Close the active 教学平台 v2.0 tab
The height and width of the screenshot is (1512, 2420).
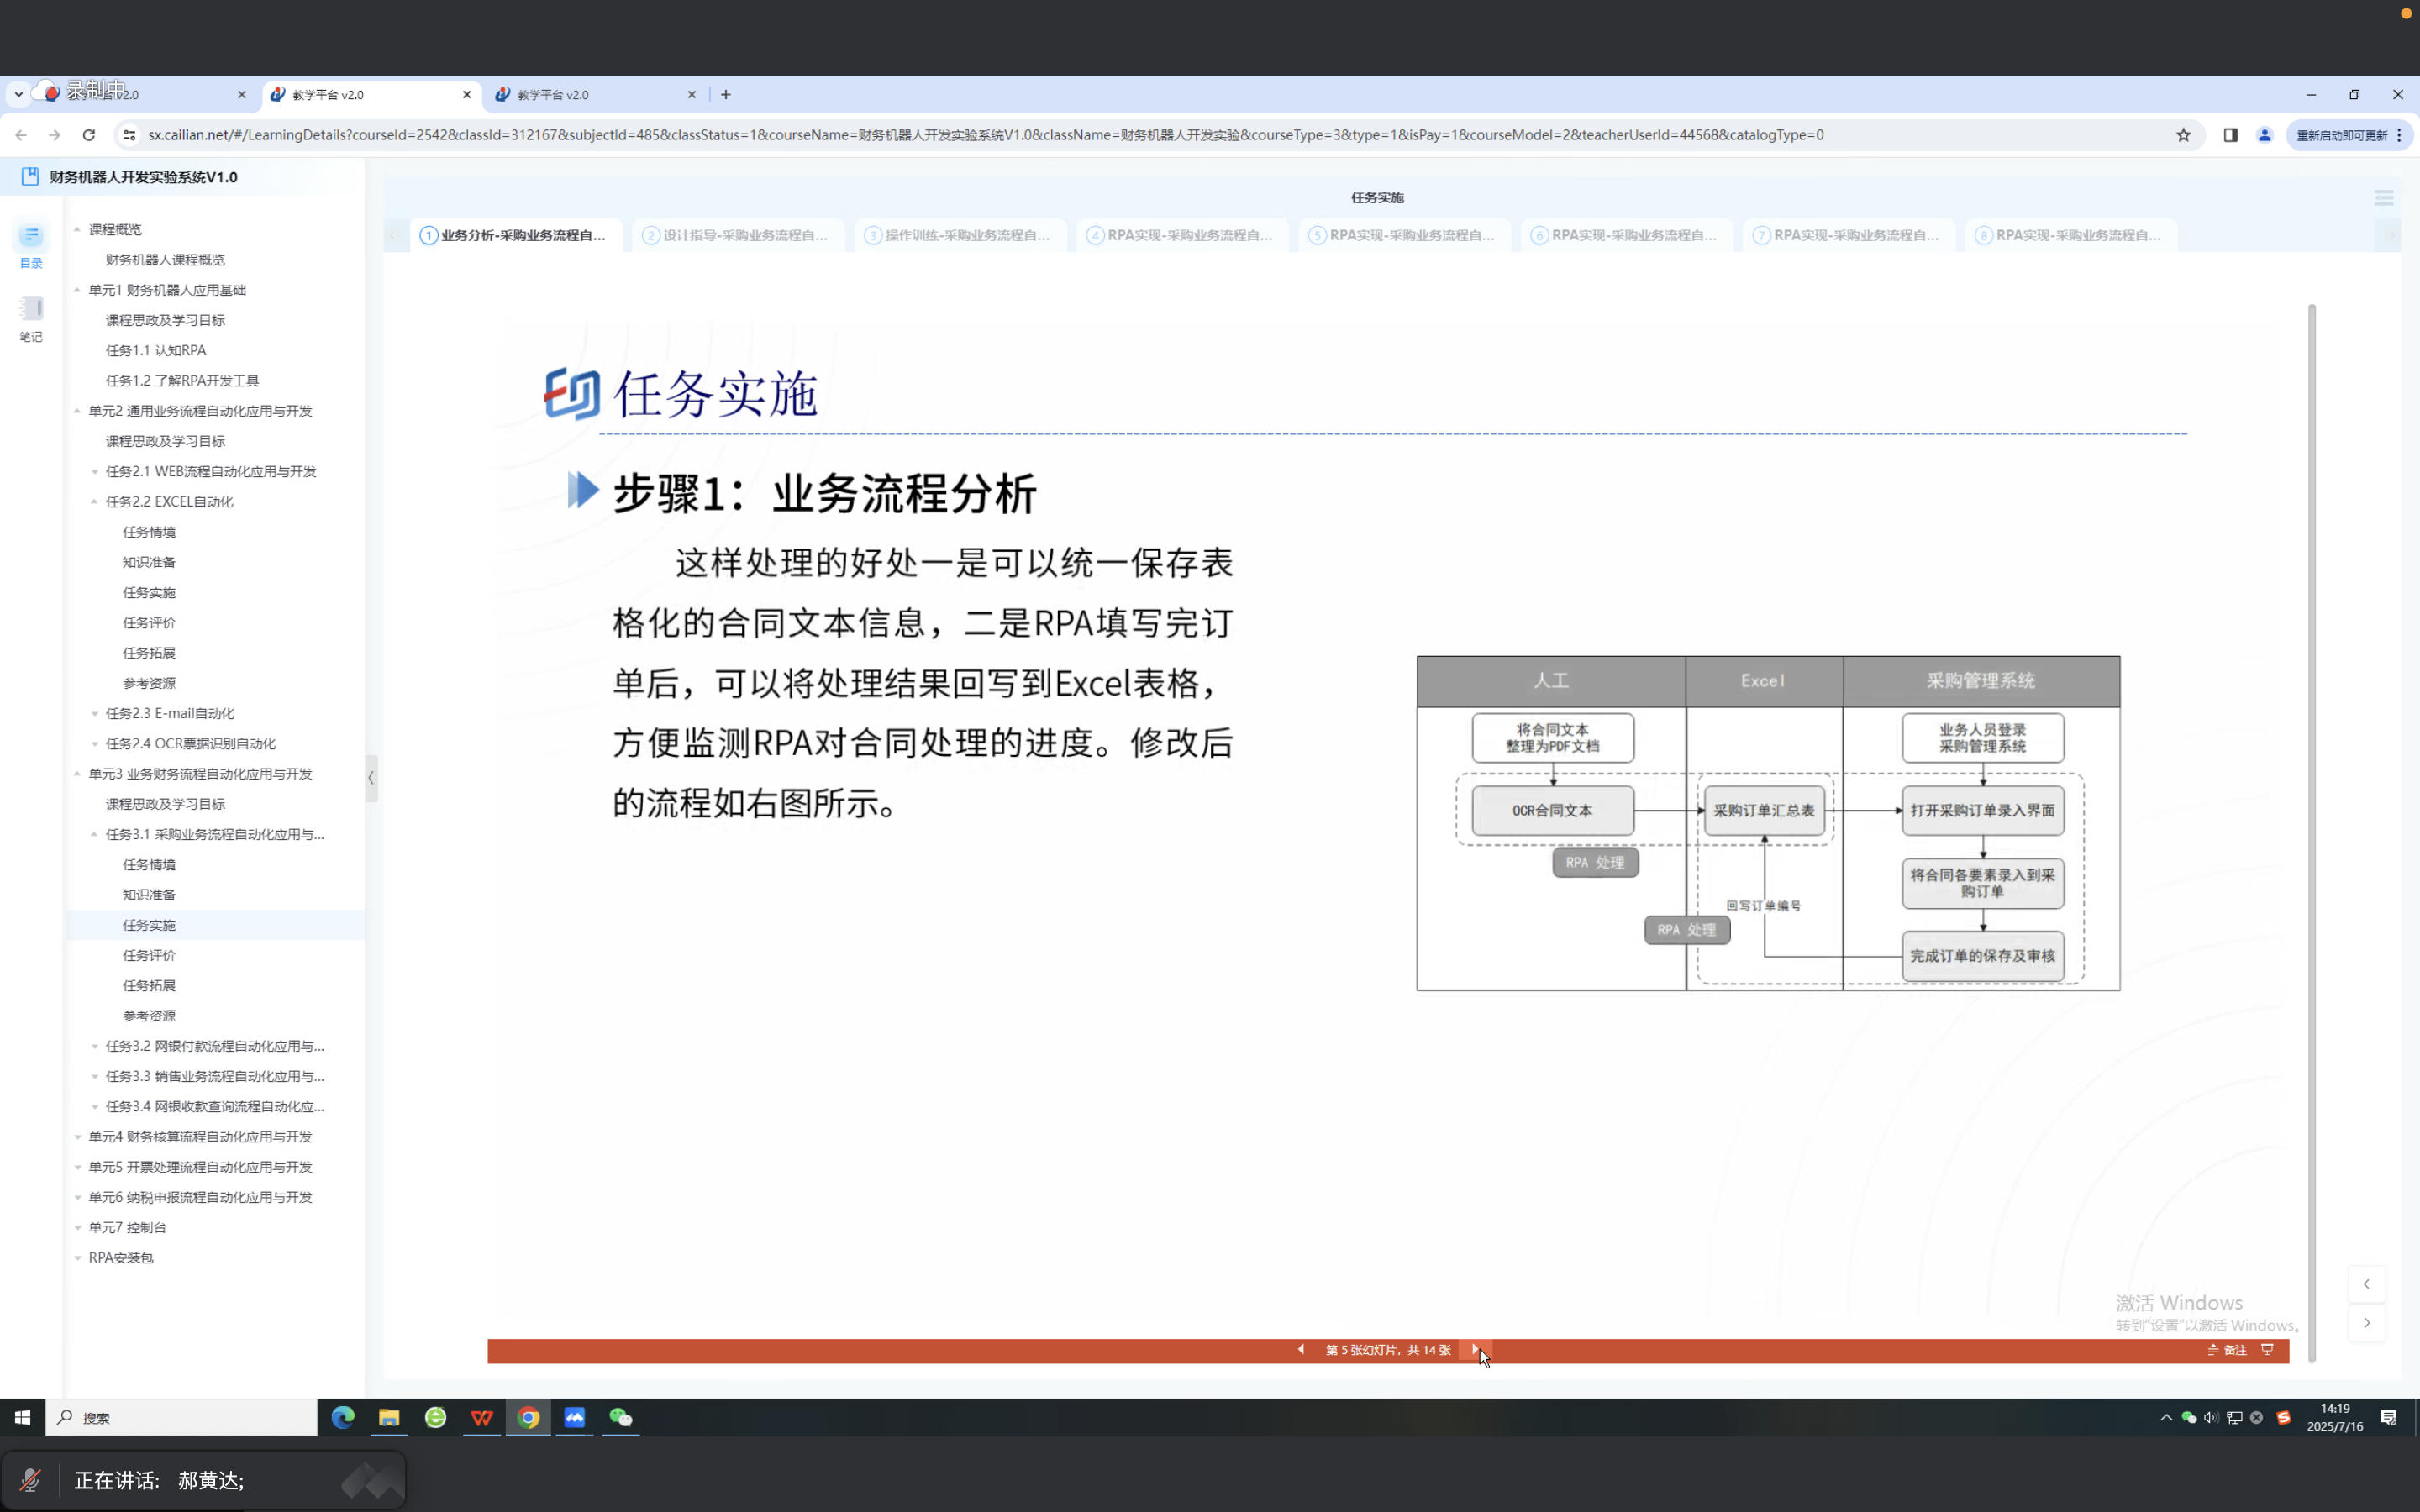coord(466,95)
